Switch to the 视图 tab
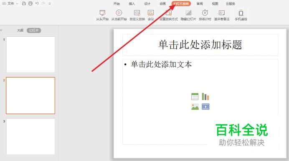Viewport: 289px width, 161px height. click(x=215, y=4)
